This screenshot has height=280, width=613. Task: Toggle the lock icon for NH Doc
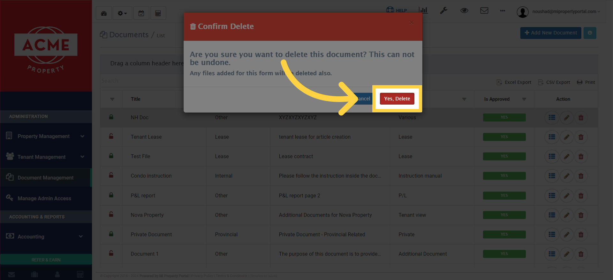[111, 117]
